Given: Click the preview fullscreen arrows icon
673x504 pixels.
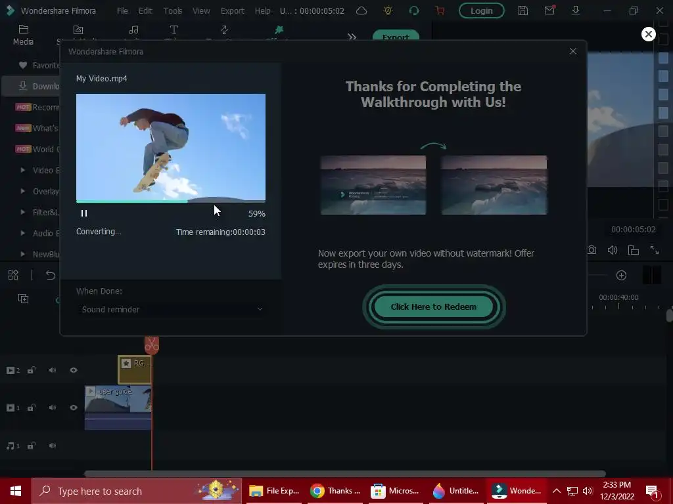Looking at the screenshot, I should (655, 250).
